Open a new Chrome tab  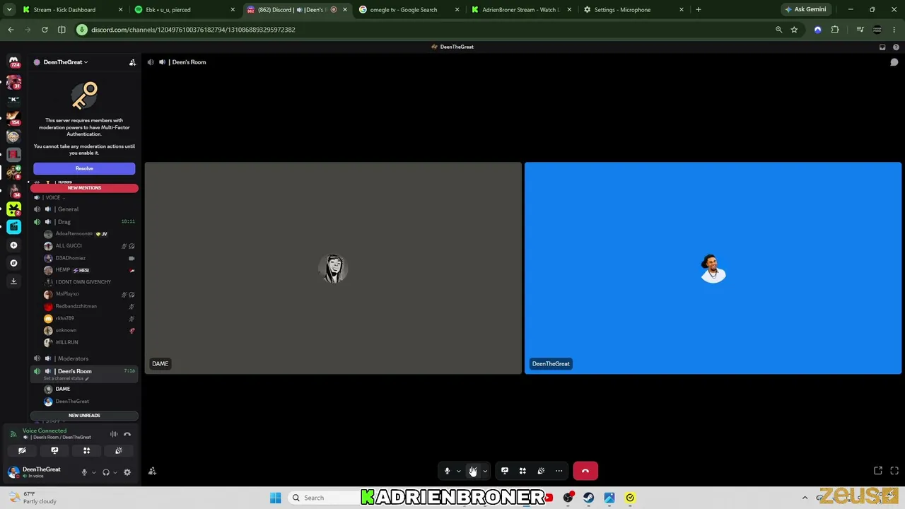point(699,10)
